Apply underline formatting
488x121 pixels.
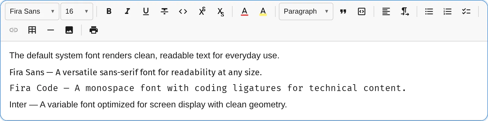(146, 11)
